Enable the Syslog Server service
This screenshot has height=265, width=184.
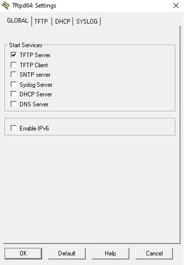tap(14, 84)
